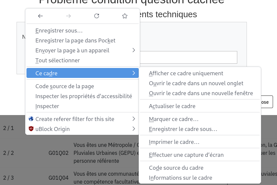Open Code source de la page
The width and height of the screenshot is (277, 185).
click(65, 86)
